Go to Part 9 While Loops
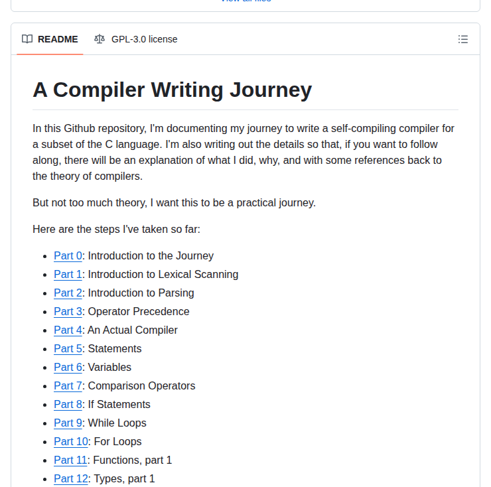The height and width of the screenshot is (487, 491). 68,423
